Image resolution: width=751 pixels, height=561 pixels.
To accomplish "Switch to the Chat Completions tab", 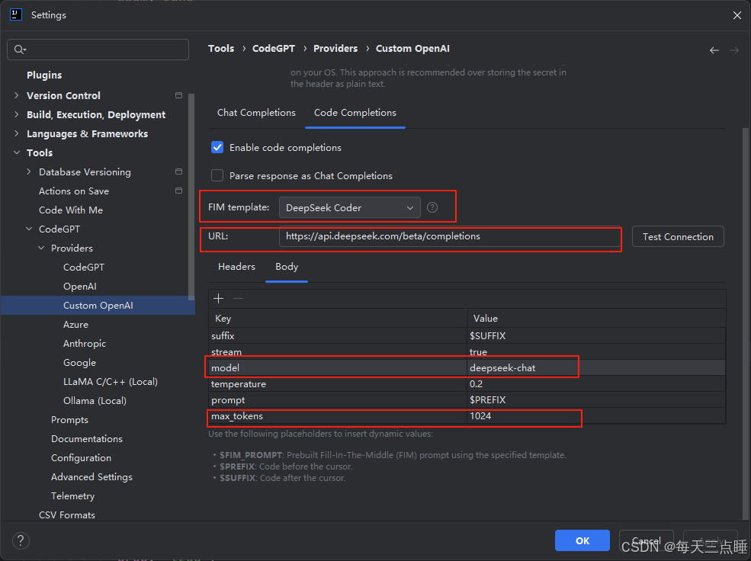I will [256, 113].
